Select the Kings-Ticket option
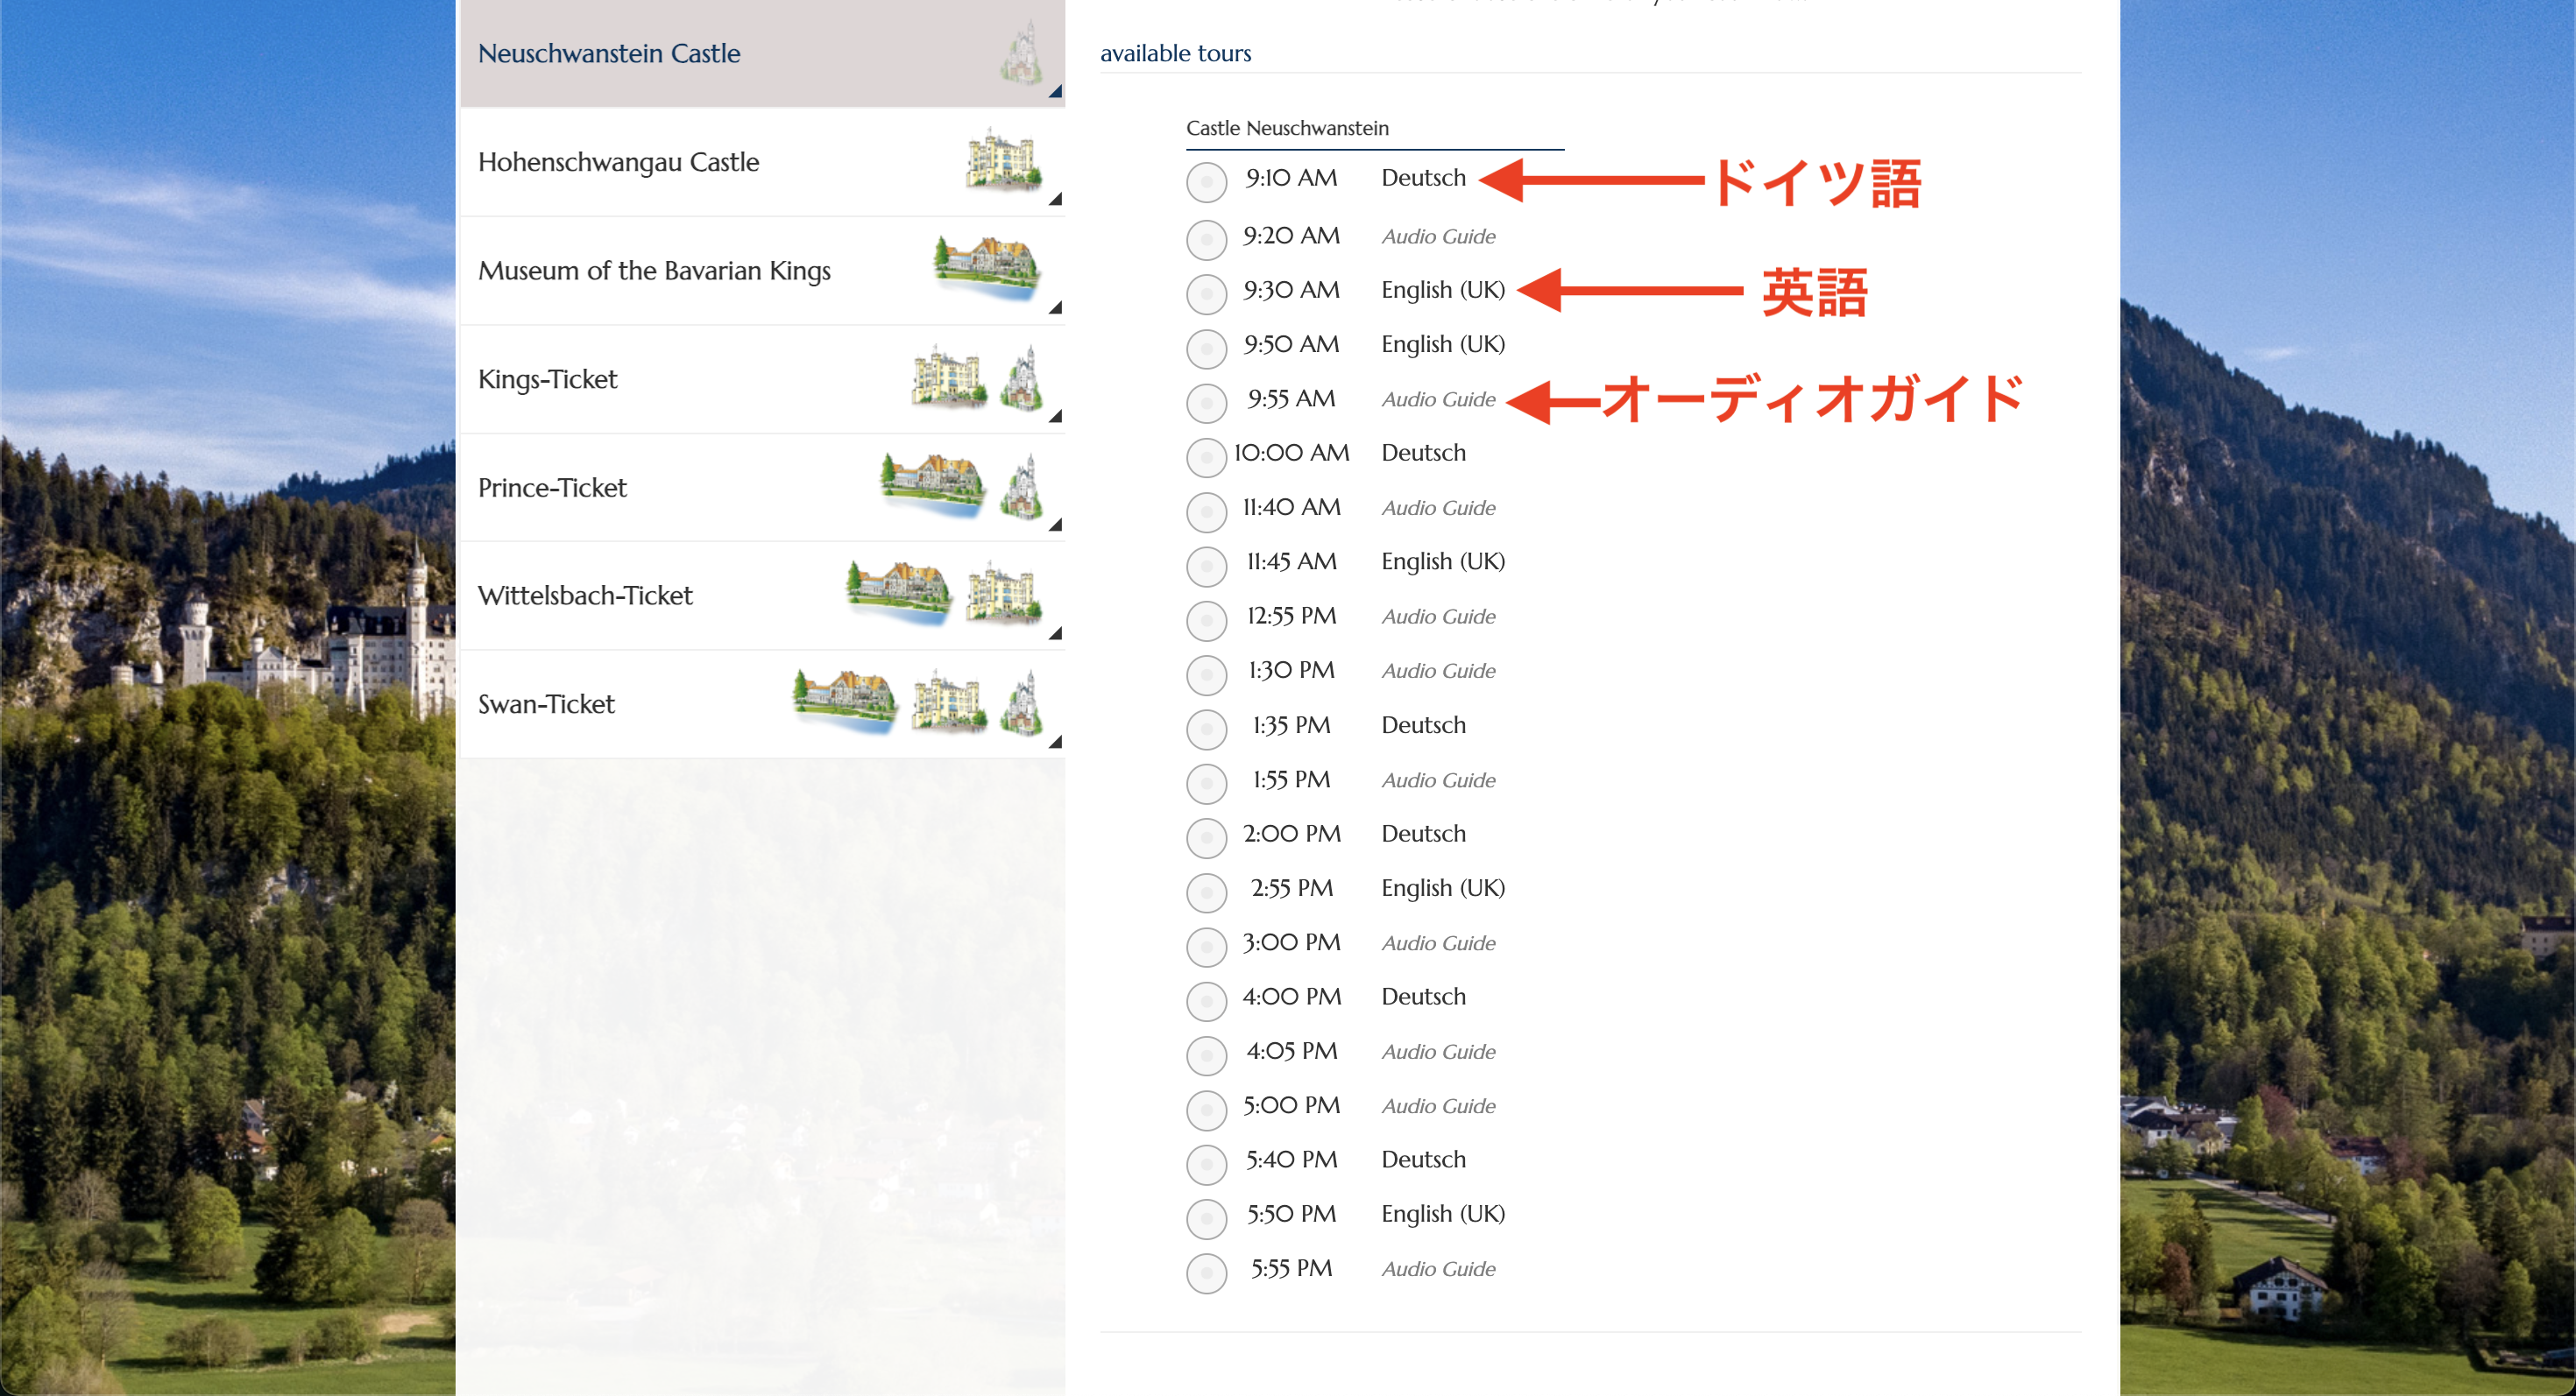Image resolution: width=2576 pixels, height=1396 pixels. (x=762, y=380)
